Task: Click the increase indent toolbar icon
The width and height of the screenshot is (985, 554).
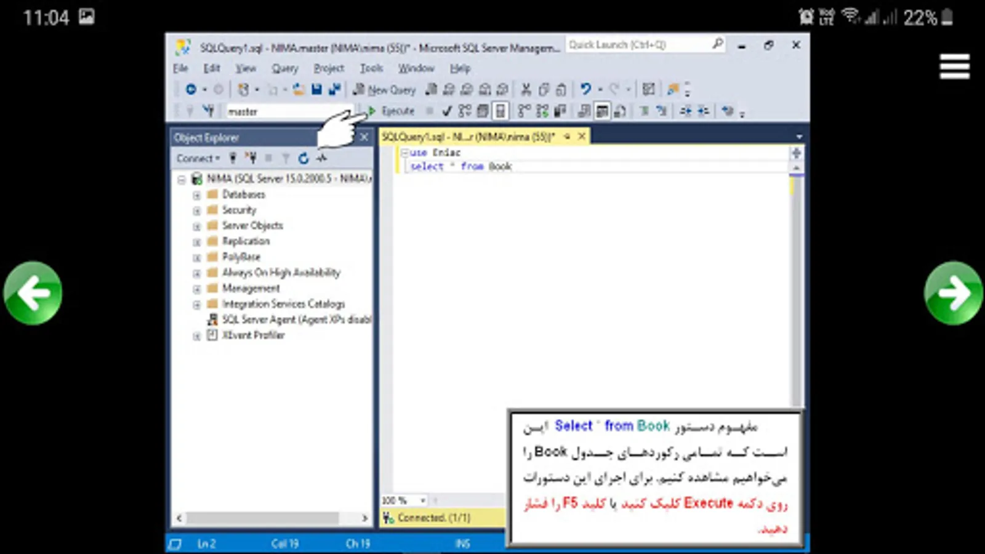Action: (x=703, y=111)
